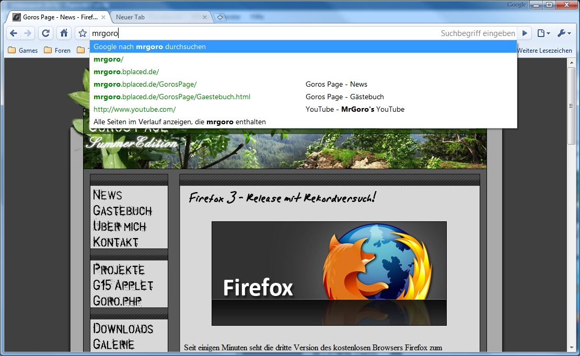The width and height of the screenshot is (580, 356).
Task: Open the Games bookmark folder
Action: tap(23, 50)
